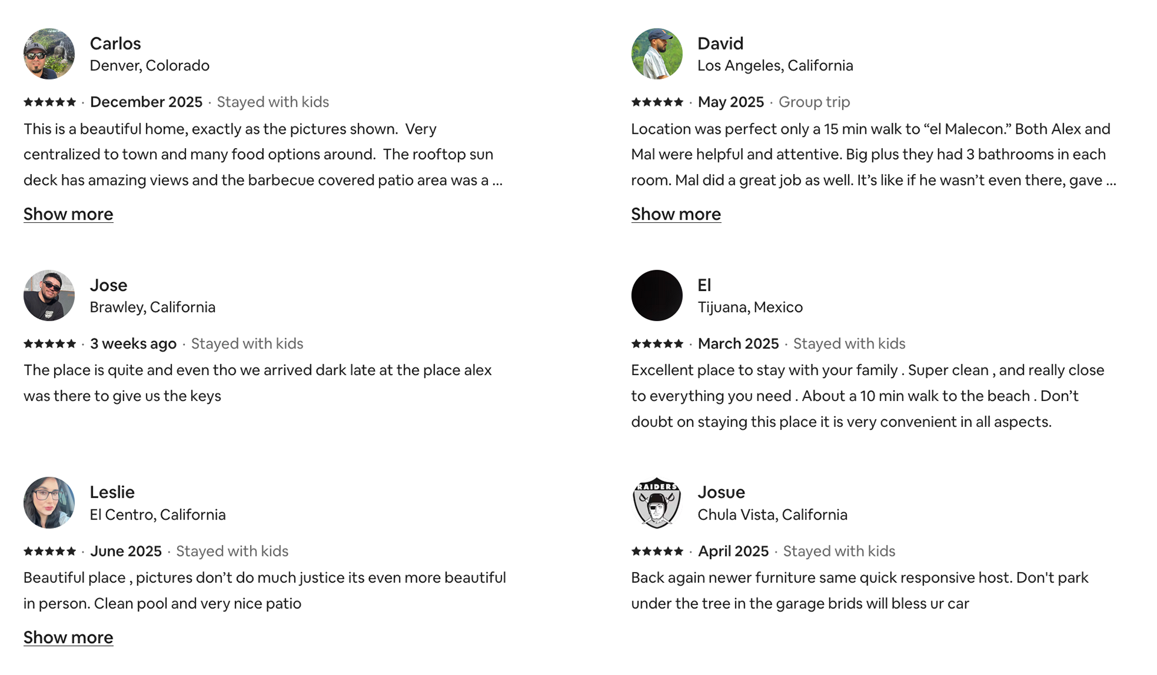Click the "December 2025" review date
The image size is (1157, 675).
click(x=146, y=102)
